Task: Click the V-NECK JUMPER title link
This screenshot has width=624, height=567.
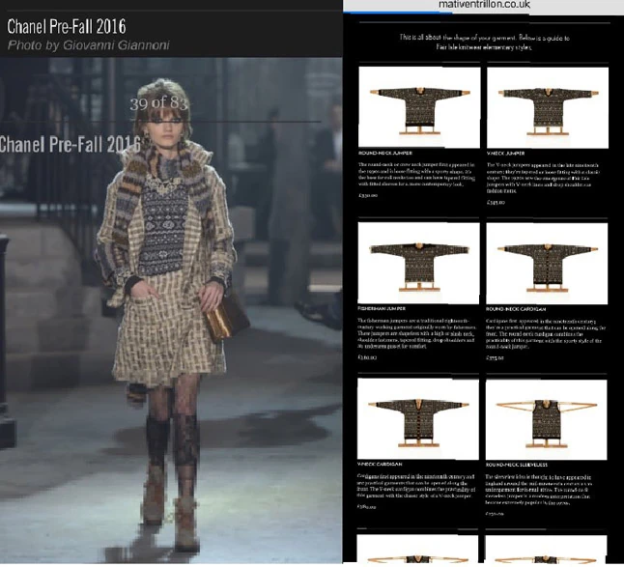Action: pyautogui.click(x=506, y=152)
